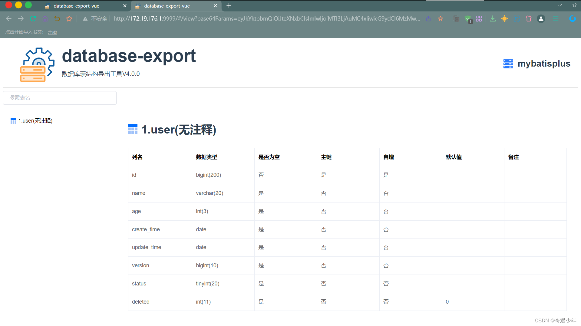
Task: Click the int(11) data type cell
Action: pyautogui.click(x=223, y=302)
